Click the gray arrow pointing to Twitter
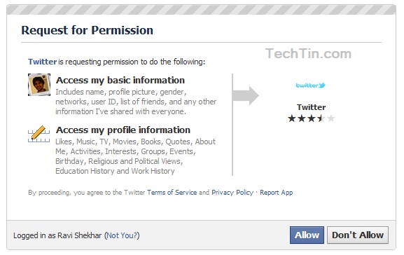Screen dimensions: 404x255 coord(246,95)
